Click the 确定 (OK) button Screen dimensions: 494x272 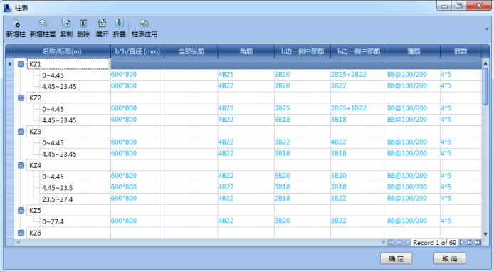click(x=396, y=258)
